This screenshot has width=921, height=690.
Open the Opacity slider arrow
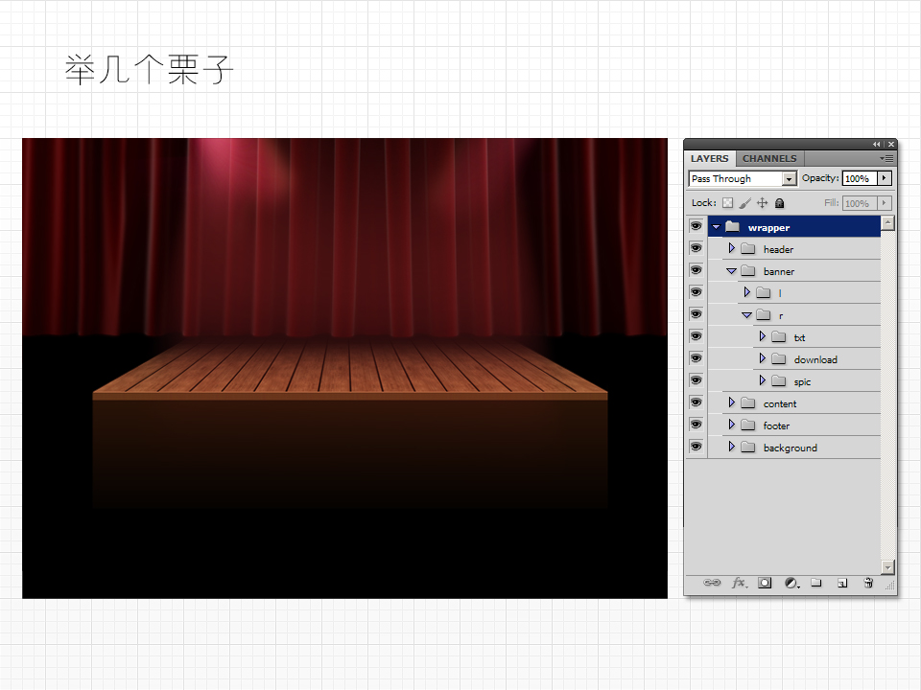pos(884,178)
